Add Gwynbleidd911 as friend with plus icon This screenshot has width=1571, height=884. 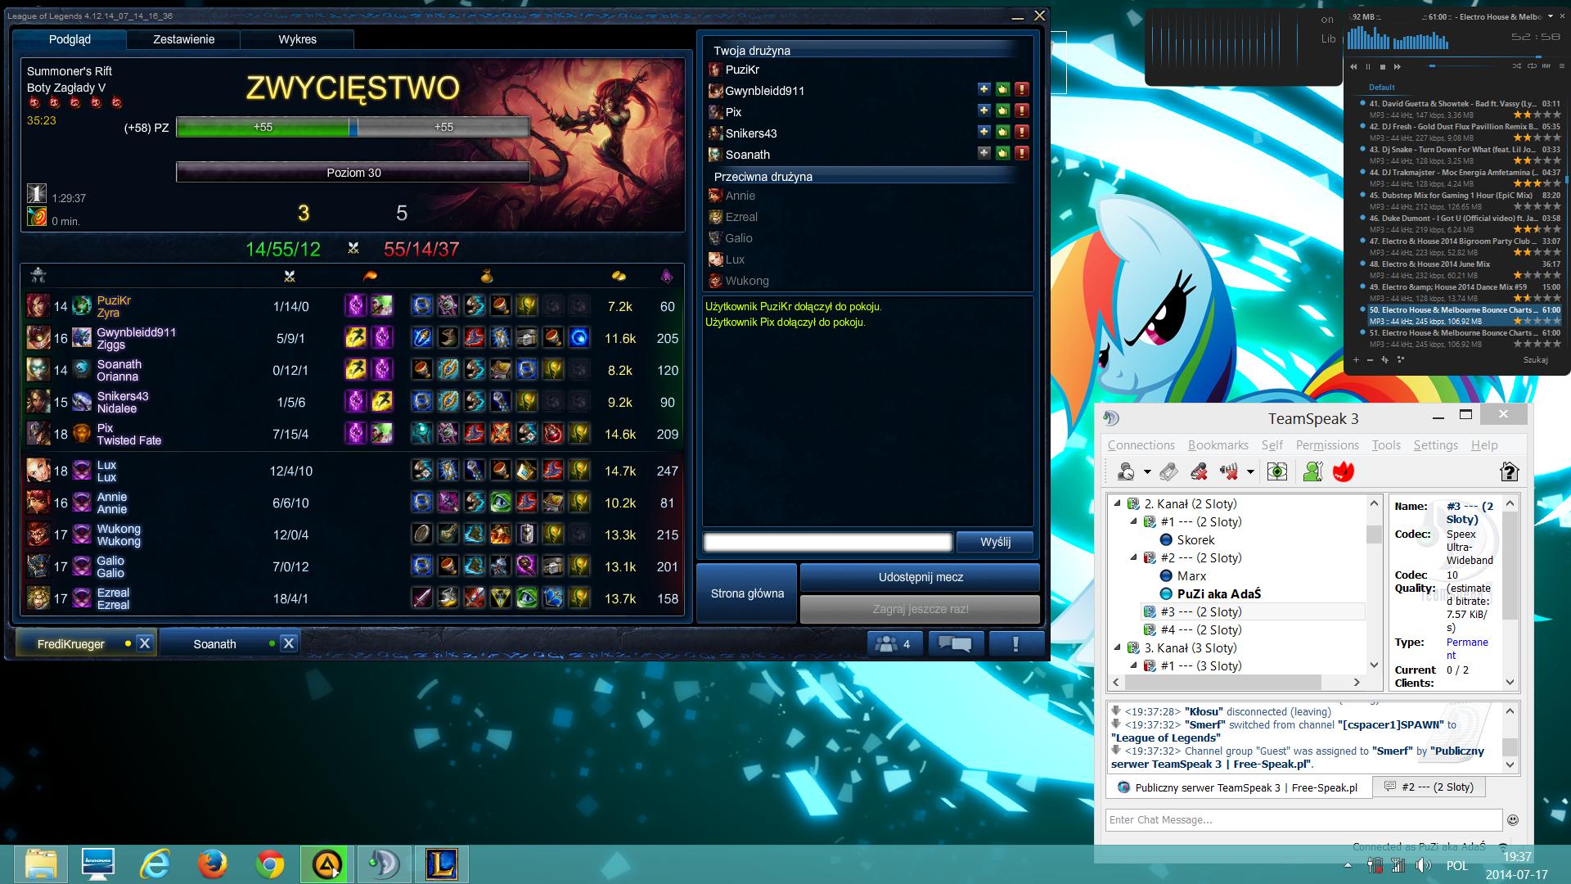pos(984,89)
